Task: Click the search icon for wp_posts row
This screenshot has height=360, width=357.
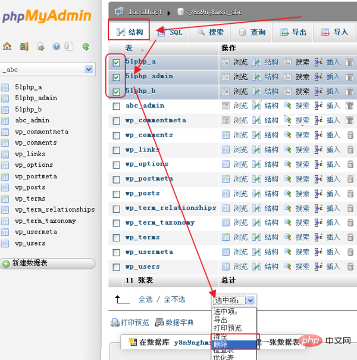Action: 287,194
